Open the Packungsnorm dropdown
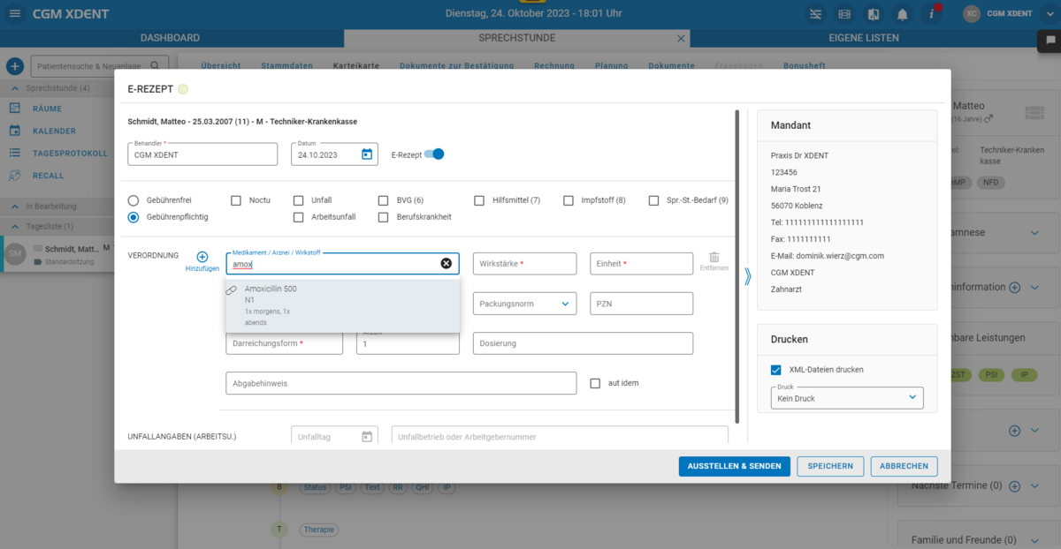 pos(525,304)
